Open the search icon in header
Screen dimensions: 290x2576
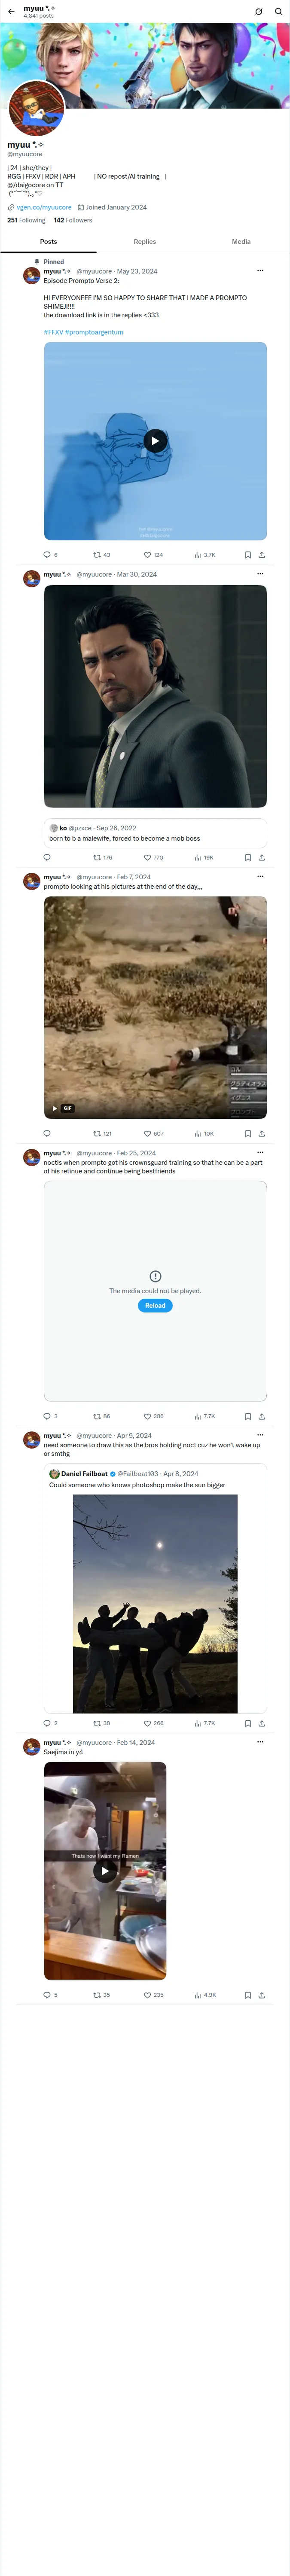(x=278, y=12)
